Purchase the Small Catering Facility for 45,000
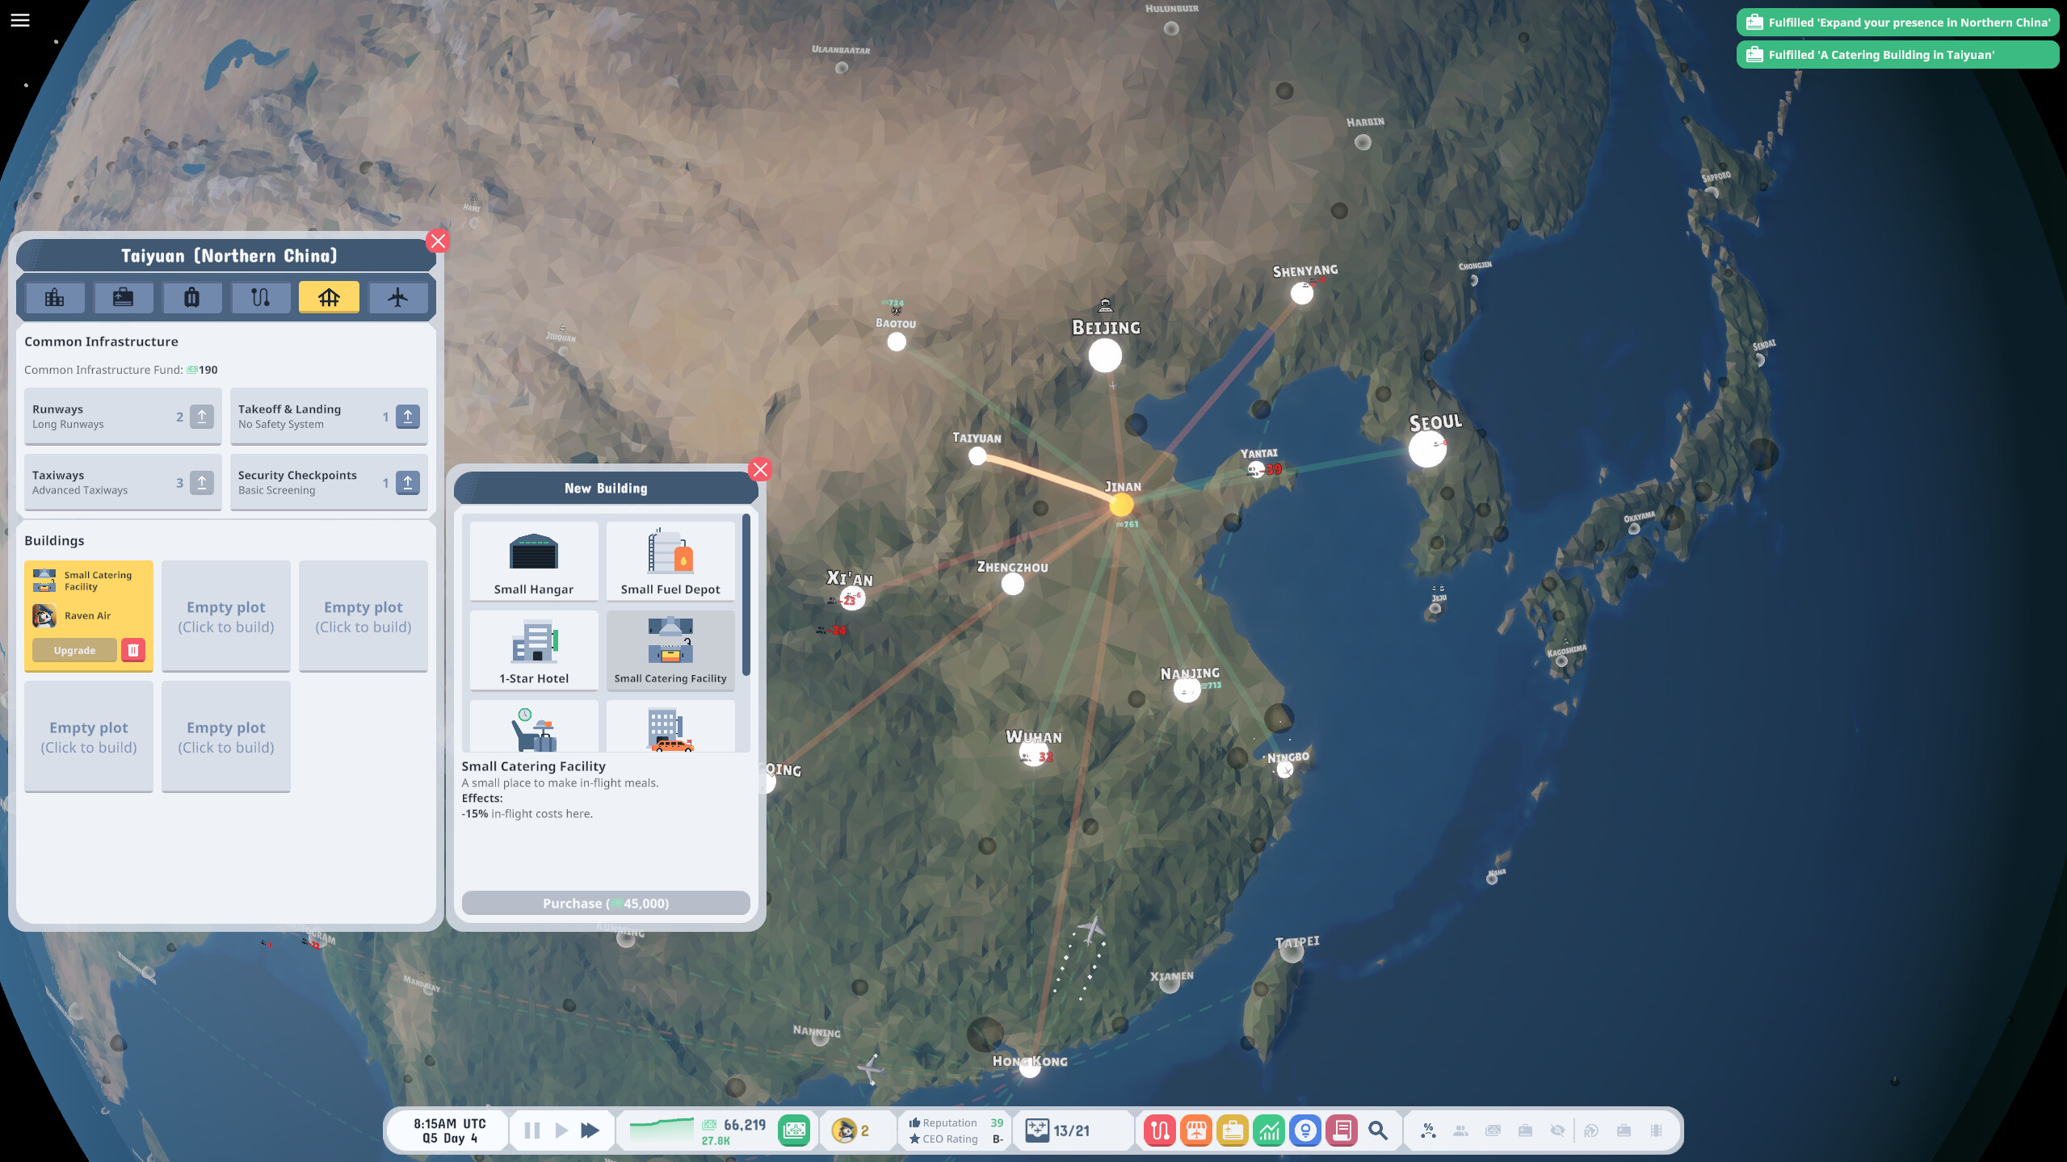Image resolution: width=2067 pixels, height=1162 pixels. click(605, 903)
